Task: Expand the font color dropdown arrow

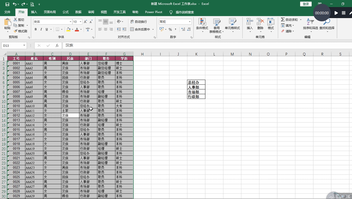Action: [81, 29]
